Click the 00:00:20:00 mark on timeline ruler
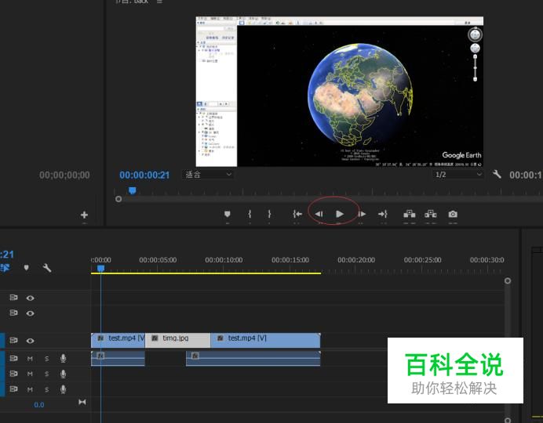The width and height of the screenshot is (543, 423). [356, 260]
